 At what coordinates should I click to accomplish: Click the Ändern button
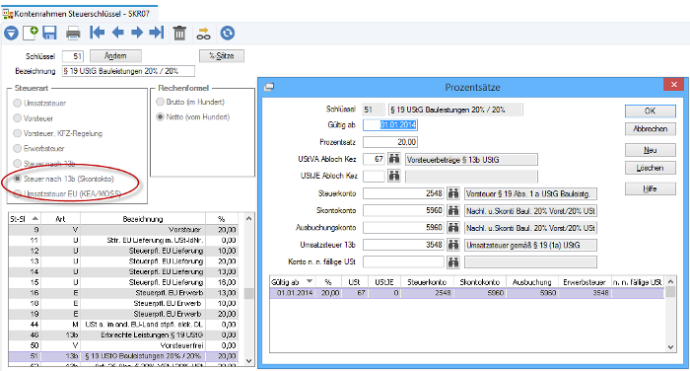pyautogui.click(x=115, y=56)
